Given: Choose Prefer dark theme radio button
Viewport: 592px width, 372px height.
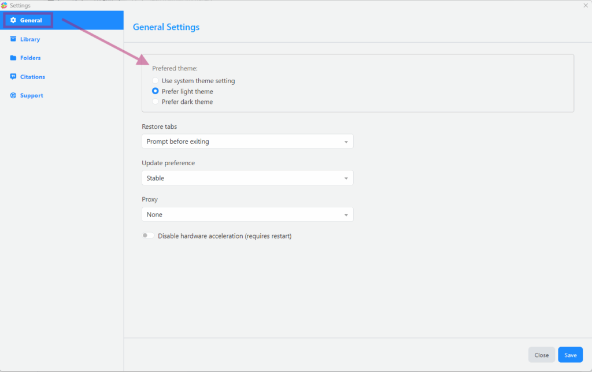Looking at the screenshot, I should [x=155, y=102].
